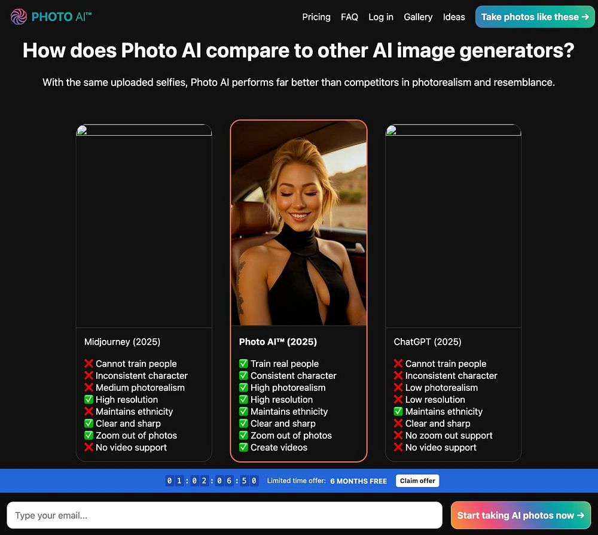Image resolution: width=598 pixels, height=535 pixels.
Task: Click the "Medium photorealism" text
Action: tap(140, 387)
